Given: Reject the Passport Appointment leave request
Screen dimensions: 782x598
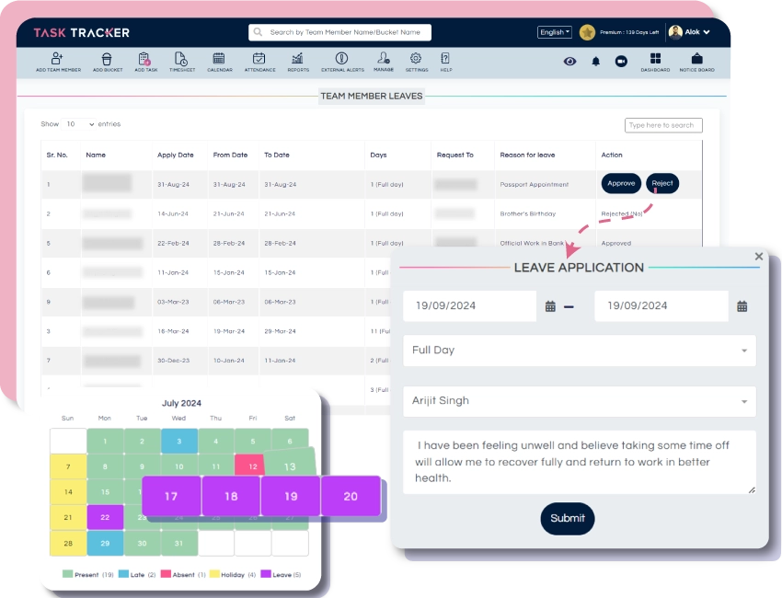Looking at the screenshot, I should coord(662,183).
